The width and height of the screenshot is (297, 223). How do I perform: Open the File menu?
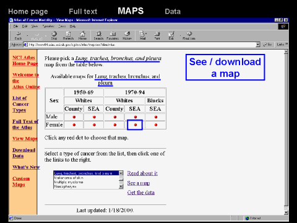pyautogui.click(x=16, y=26)
